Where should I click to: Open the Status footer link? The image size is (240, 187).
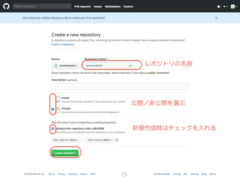(x=84, y=174)
